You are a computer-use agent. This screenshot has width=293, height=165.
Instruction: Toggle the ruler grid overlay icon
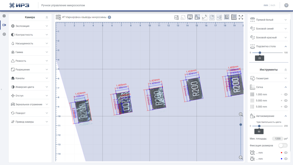click(234, 17)
